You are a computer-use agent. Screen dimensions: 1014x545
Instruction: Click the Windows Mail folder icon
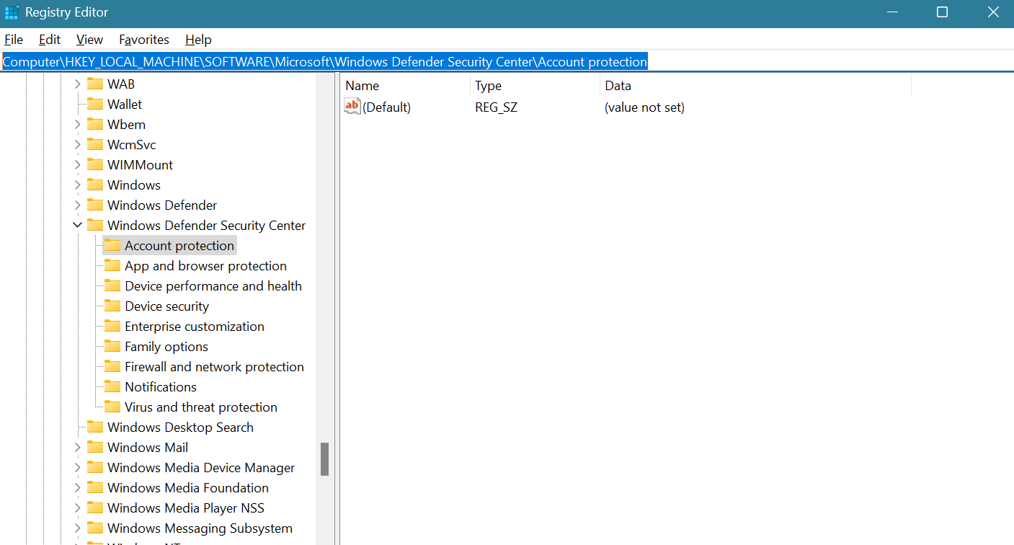tap(95, 447)
